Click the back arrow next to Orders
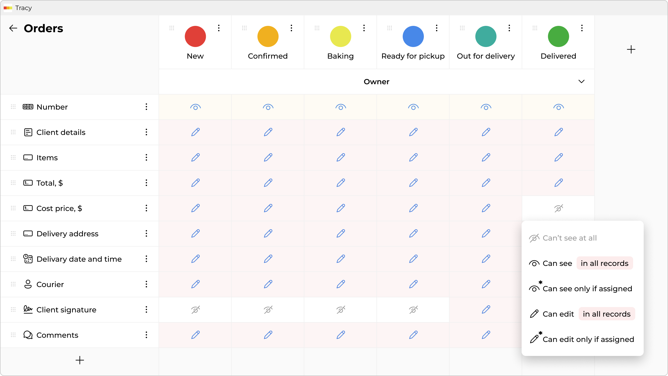This screenshot has width=668, height=376. point(13,28)
